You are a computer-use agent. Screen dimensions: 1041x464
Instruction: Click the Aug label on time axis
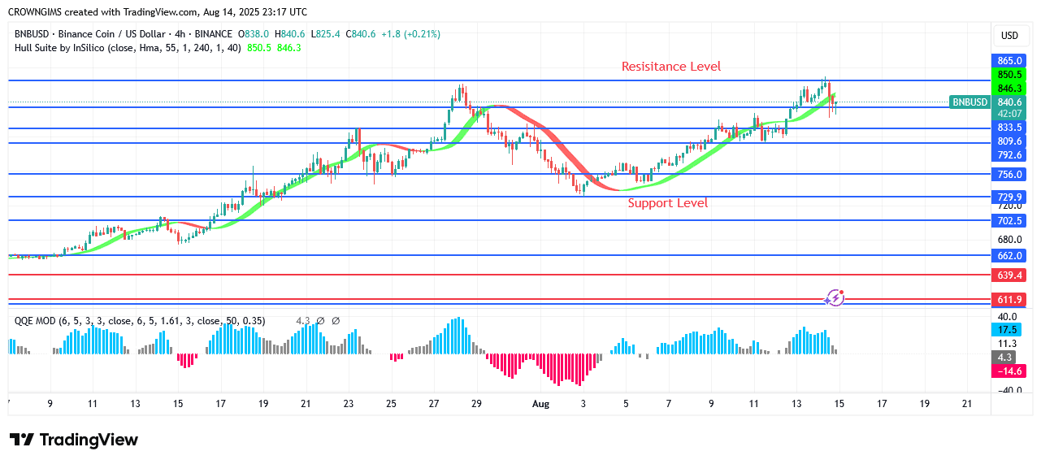(540, 403)
